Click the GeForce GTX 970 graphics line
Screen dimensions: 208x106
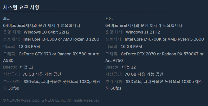[x=58, y=54]
